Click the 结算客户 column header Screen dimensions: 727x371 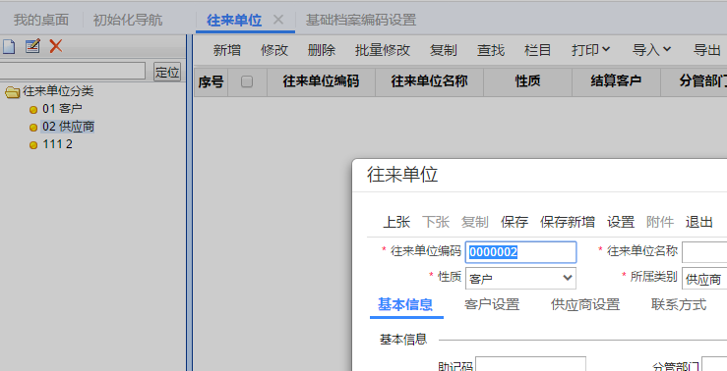click(x=616, y=81)
